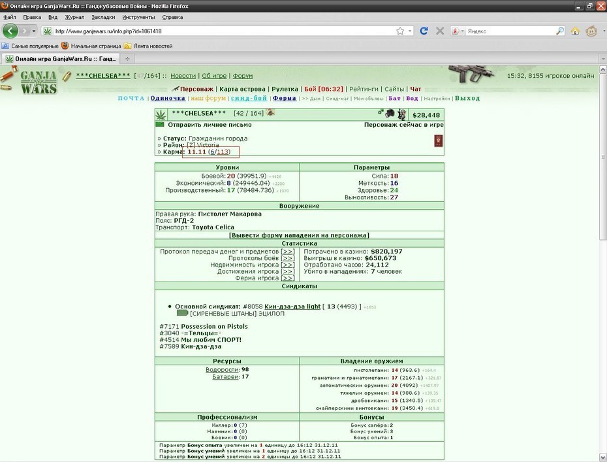Screen dimensions: 607x462
Task: Click the Водоросли resource link
Action: (x=222, y=370)
